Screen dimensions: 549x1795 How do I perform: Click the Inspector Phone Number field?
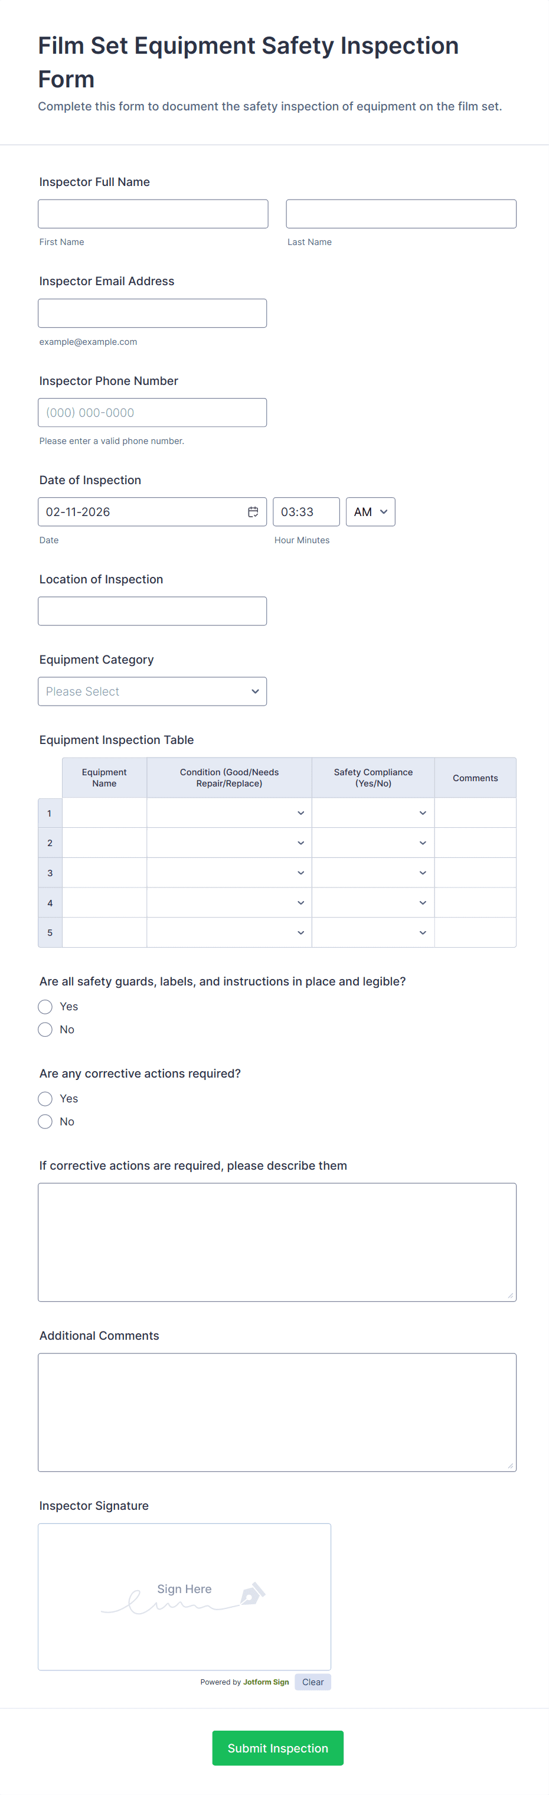click(152, 413)
